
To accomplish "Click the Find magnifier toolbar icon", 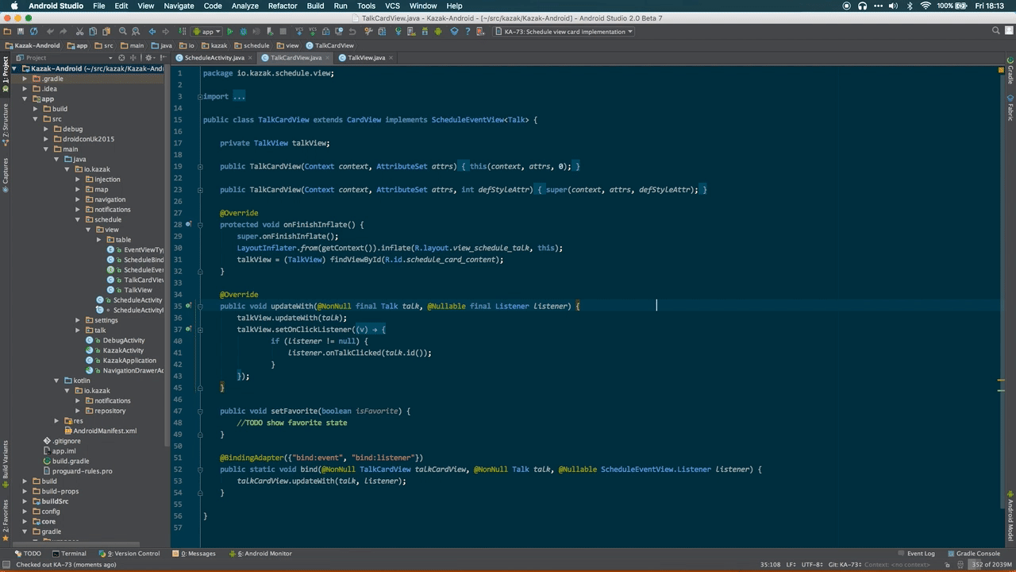I will coord(123,32).
